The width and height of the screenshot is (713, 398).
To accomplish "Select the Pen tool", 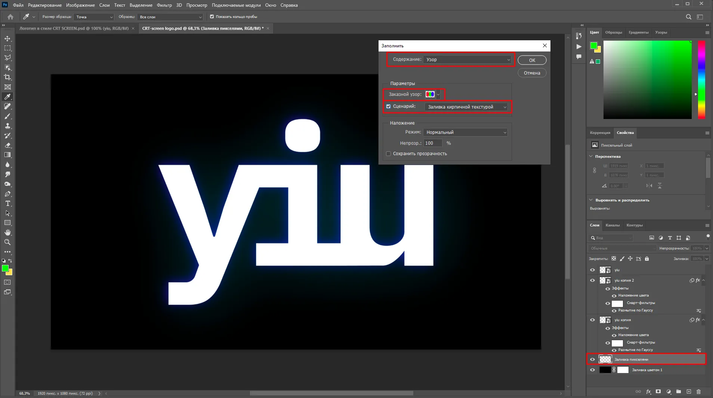I will click(x=7, y=194).
